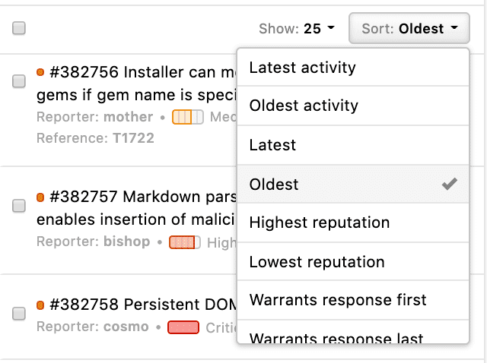Screen dimensions: 487x363
Task: Click the checkmark next to Oldest option
Action: (x=450, y=184)
